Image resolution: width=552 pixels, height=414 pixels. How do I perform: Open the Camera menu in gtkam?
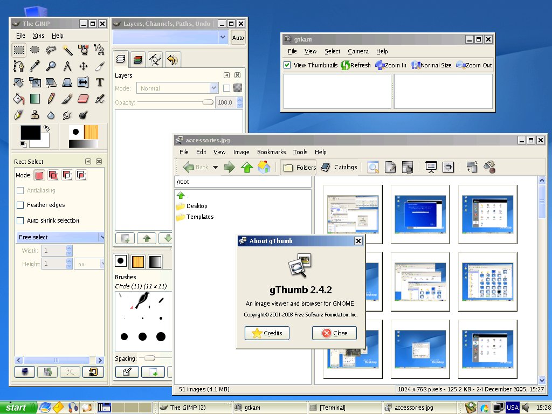358,51
